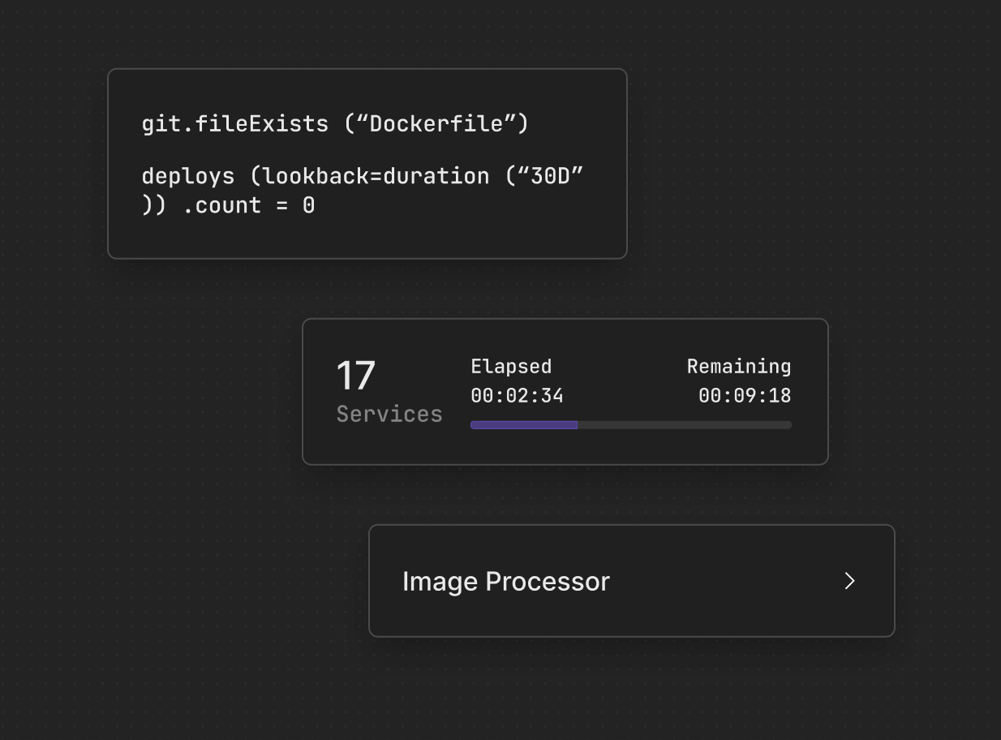Screen dimensions: 1001x740
Task: Click the zero at the end of the count expression
Action: (309, 206)
